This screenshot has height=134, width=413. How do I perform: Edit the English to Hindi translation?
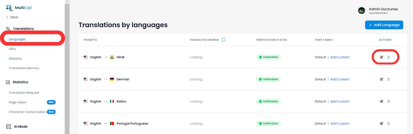point(381,57)
